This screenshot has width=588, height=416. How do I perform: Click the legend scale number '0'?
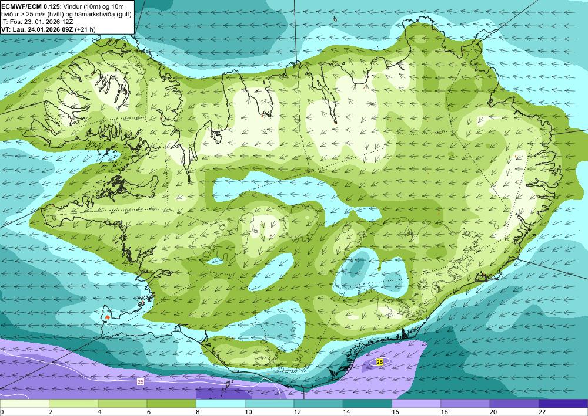point(2,412)
